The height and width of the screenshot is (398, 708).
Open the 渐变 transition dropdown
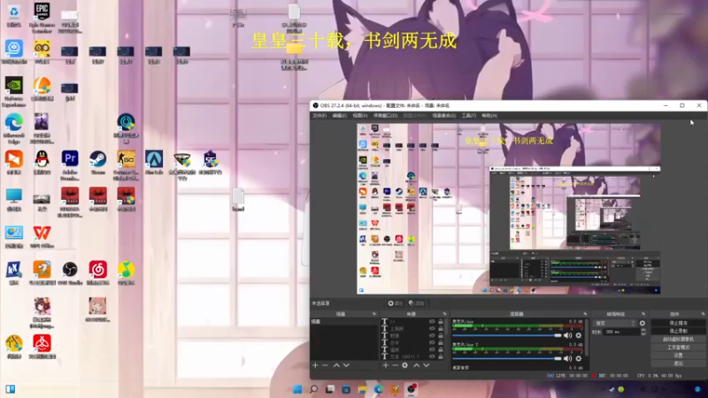click(x=615, y=323)
